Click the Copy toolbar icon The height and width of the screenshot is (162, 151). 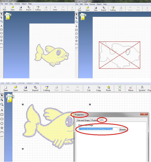(98, 89)
